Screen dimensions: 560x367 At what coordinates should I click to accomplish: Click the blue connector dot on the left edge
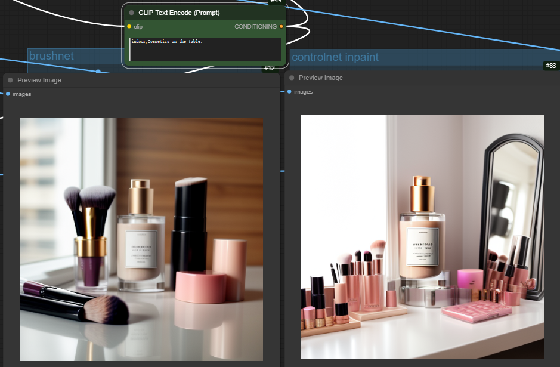(2, 173)
